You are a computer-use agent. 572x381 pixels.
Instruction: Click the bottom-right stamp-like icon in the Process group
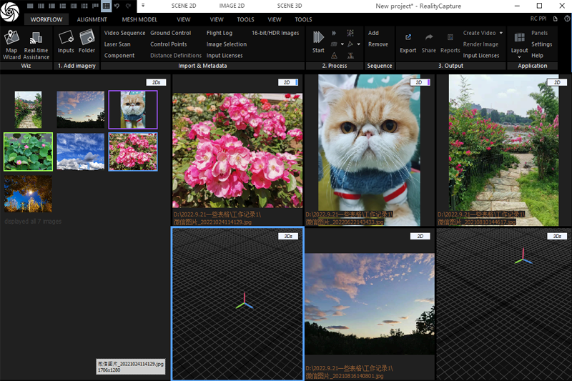point(350,56)
